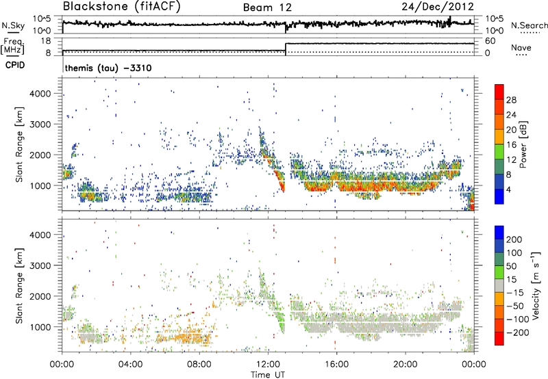Click the gray swatch in Velocity colorbar
Viewport: 548px width, 379px height.
[x=499, y=285]
